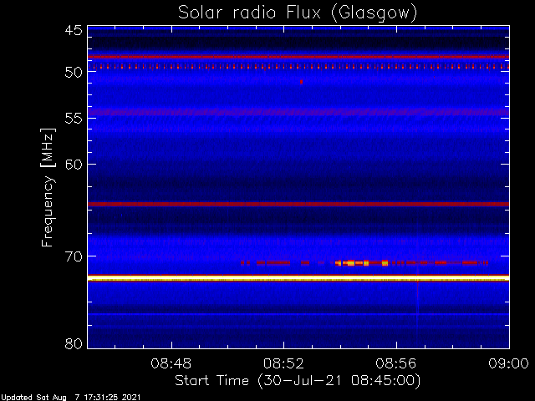
Task: Click the isolated red dot near 51 MHz
Action: click(301, 82)
